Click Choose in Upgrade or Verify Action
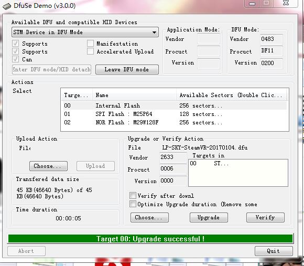The width and height of the screenshot is (304, 266). 149,218
